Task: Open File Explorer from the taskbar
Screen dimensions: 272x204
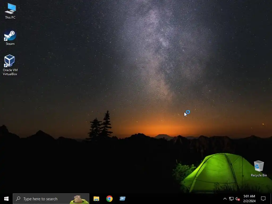Action: click(96, 199)
